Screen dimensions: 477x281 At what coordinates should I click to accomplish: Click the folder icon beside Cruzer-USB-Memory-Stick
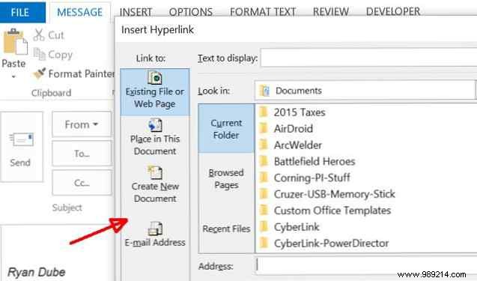tap(263, 193)
